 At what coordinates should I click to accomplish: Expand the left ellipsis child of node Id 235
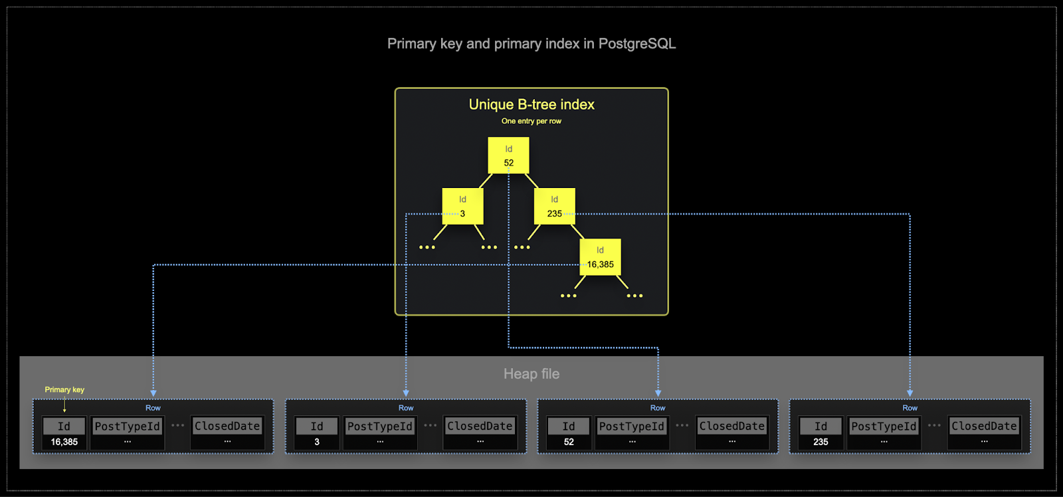(x=522, y=247)
